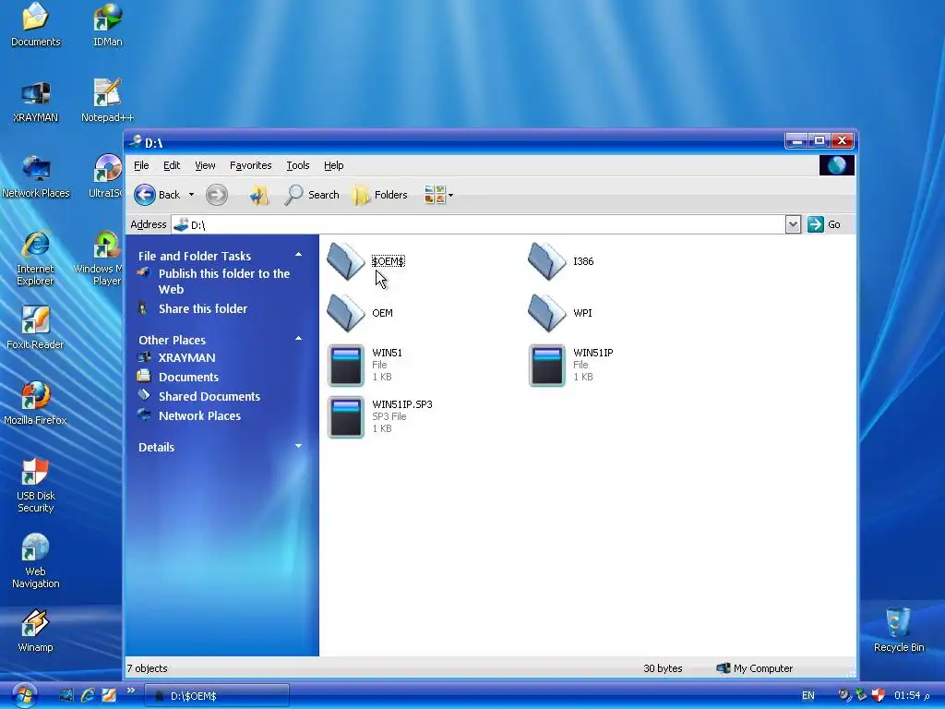Click the EN language indicator
The width and height of the screenshot is (945, 709).
pos(808,695)
